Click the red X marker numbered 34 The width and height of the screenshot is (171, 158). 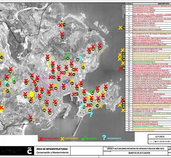77,86
